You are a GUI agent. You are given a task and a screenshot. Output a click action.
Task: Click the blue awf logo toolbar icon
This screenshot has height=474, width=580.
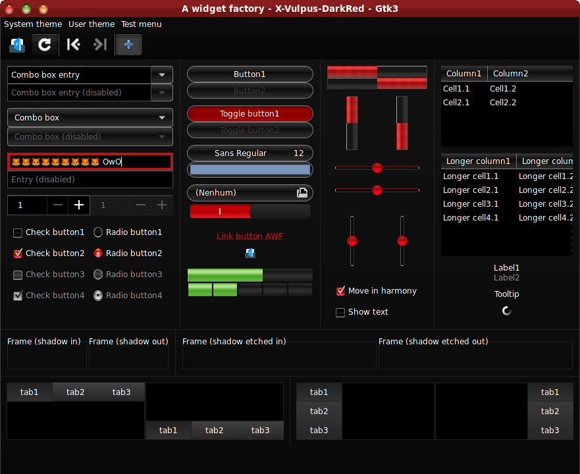17,45
